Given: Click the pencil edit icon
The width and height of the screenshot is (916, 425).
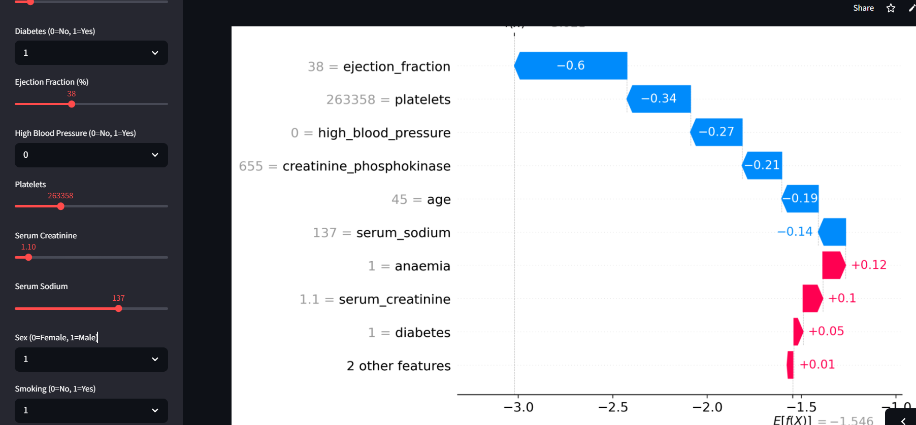Looking at the screenshot, I should click(x=912, y=8).
